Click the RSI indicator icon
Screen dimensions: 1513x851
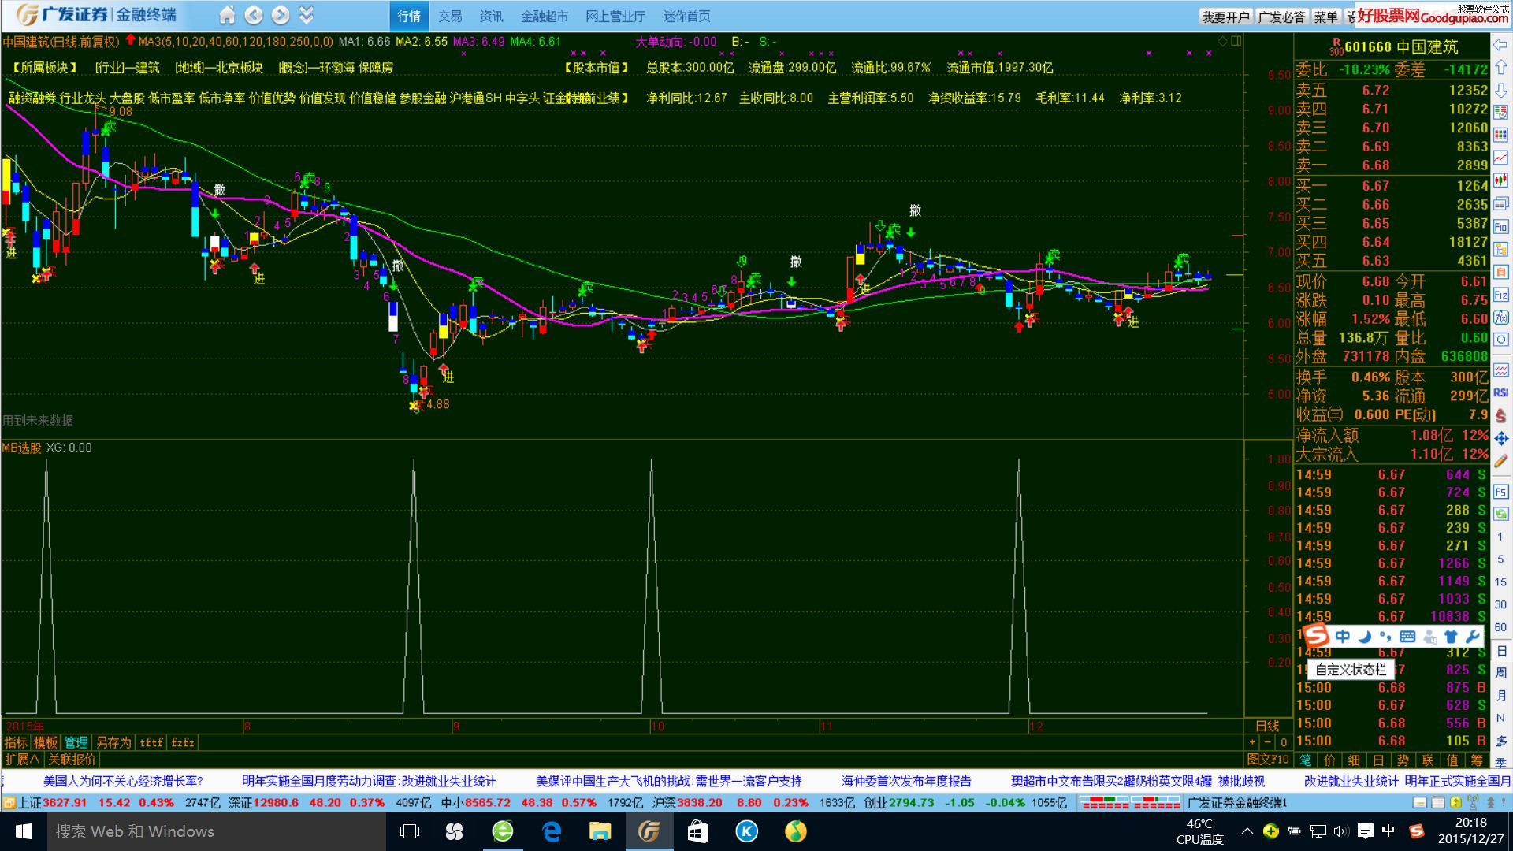(1500, 392)
